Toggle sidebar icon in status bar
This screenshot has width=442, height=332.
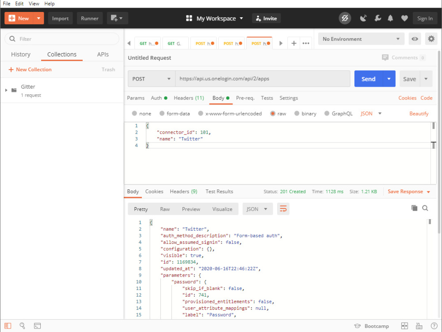click(8, 326)
